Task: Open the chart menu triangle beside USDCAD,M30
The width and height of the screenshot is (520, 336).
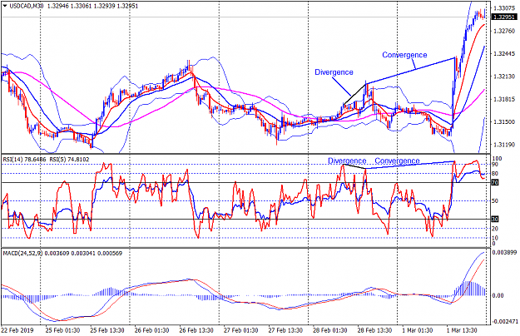Action: [5, 6]
